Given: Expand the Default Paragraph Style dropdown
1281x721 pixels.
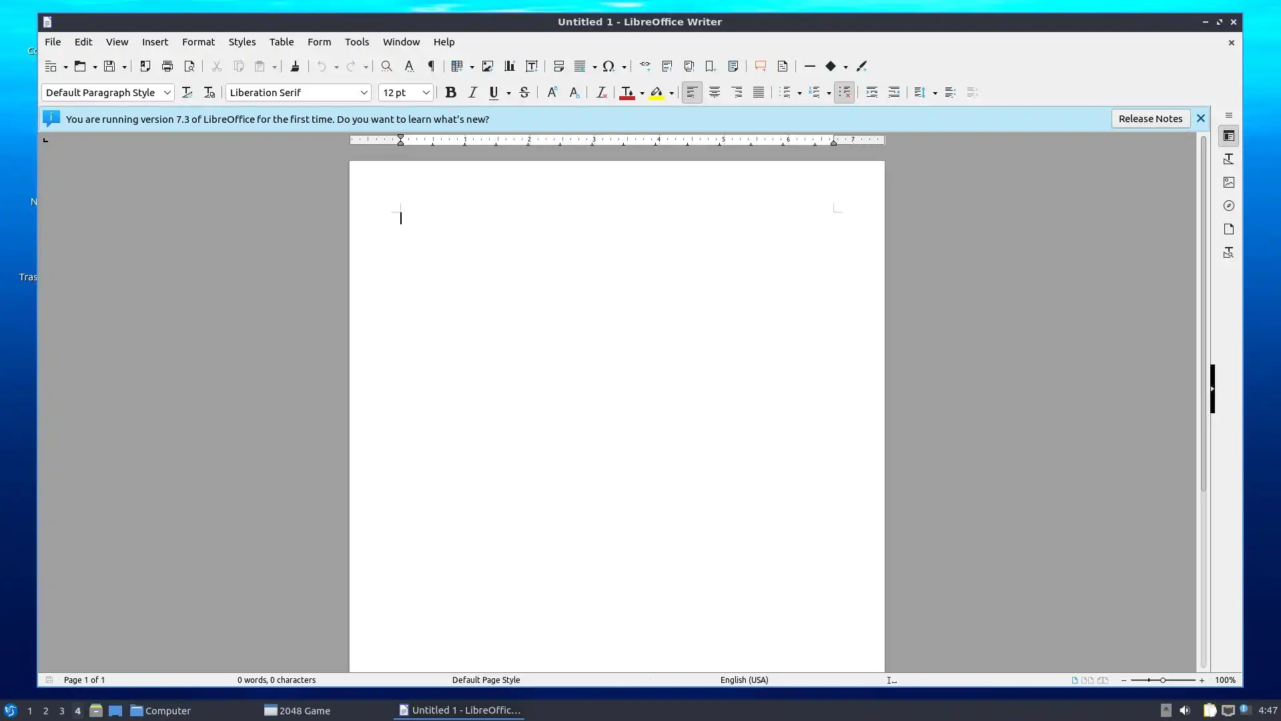Looking at the screenshot, I should pos(167,93).
